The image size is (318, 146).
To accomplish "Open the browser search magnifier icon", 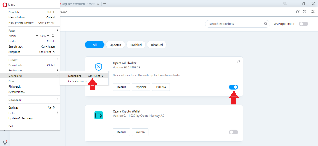I will 285,3.
